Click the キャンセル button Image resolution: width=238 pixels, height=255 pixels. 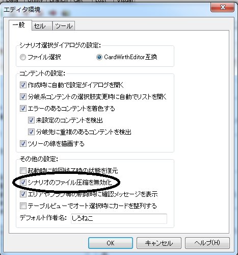click(159, 243)
